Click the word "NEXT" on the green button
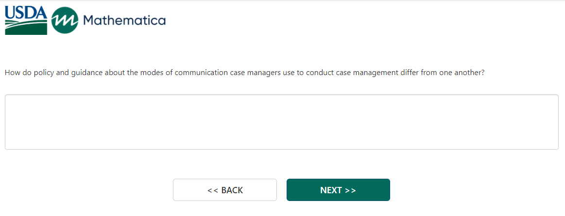565x216 pixels. 331,190
